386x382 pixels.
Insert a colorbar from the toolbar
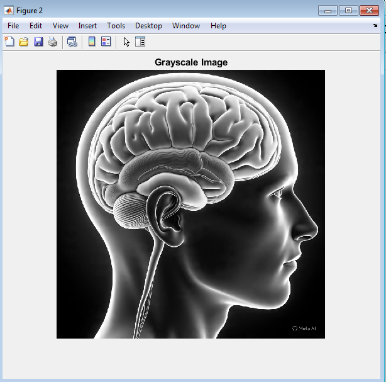[x=92, y=42]
